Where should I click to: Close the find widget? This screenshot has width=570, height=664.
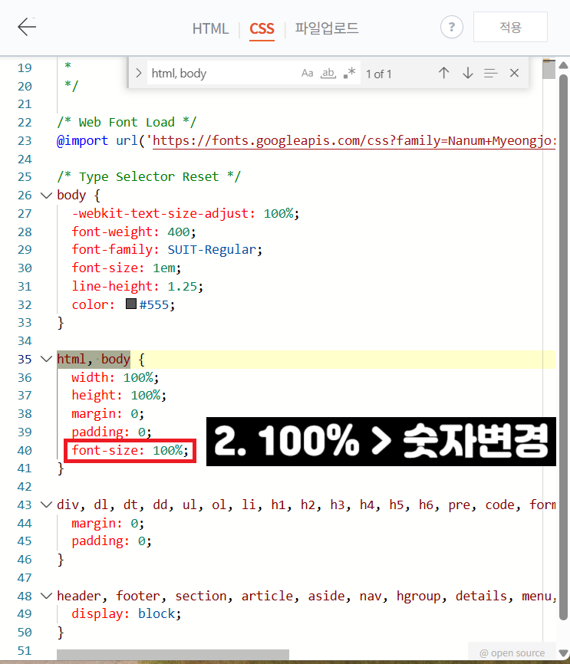point(514,73)
